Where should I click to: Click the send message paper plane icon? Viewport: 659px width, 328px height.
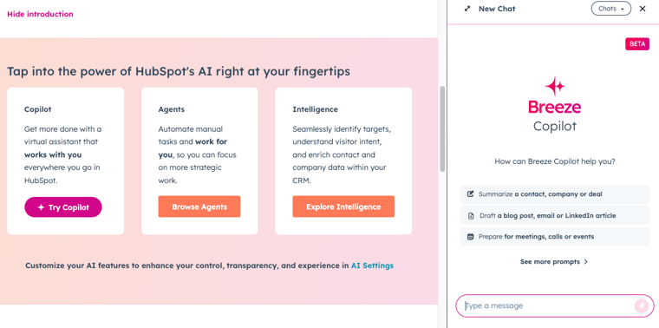[642, 305]
